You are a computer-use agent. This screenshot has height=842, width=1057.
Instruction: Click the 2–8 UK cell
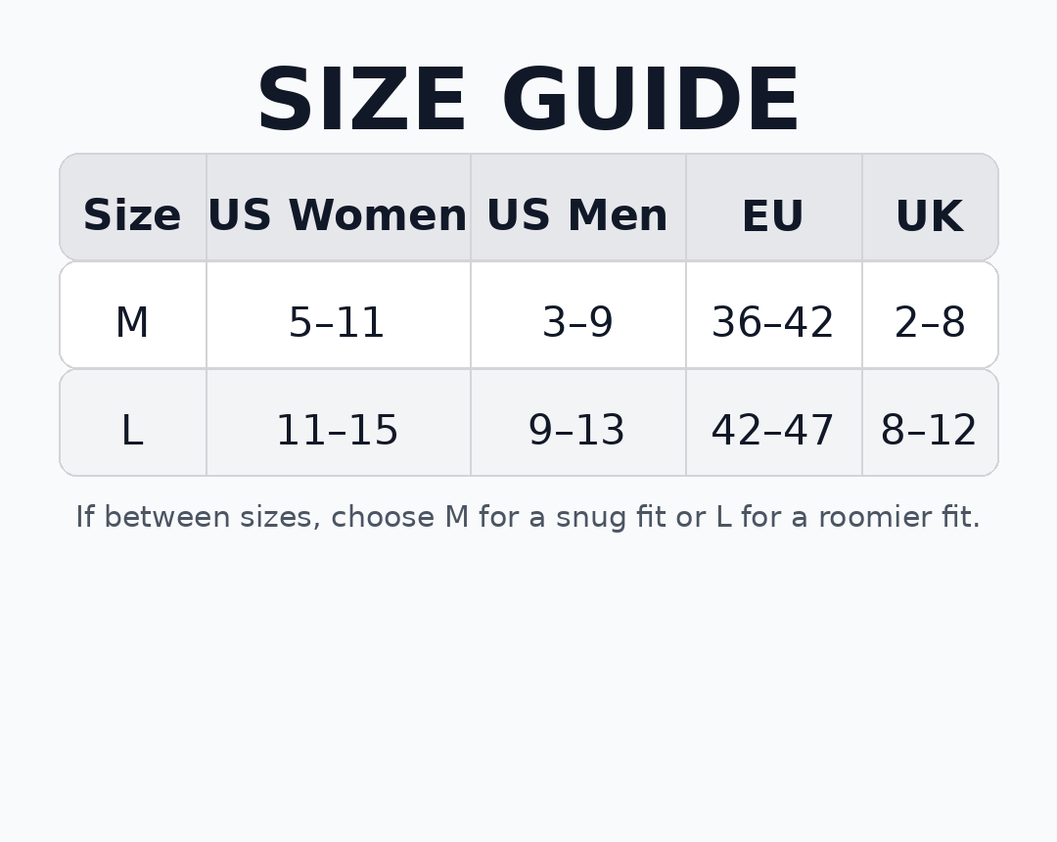click(x=929, y=324)
